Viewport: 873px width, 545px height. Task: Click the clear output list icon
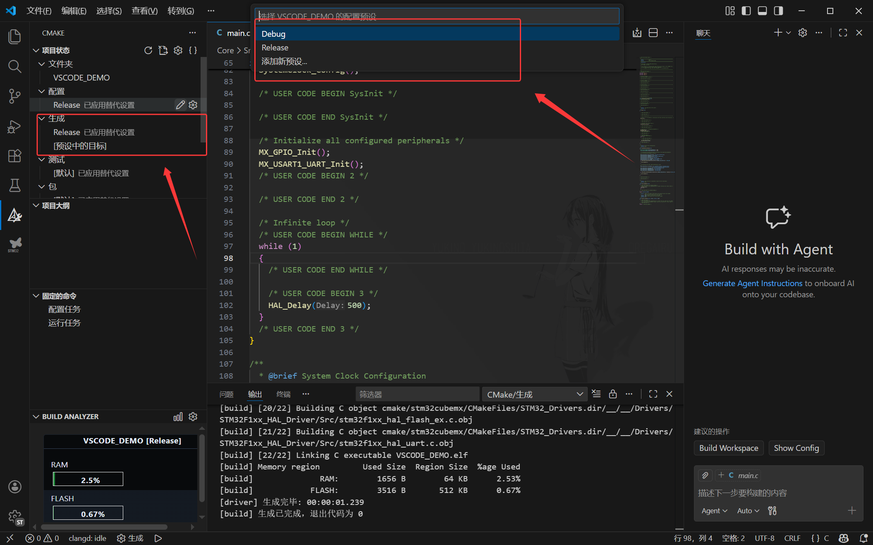pos(596,394)
